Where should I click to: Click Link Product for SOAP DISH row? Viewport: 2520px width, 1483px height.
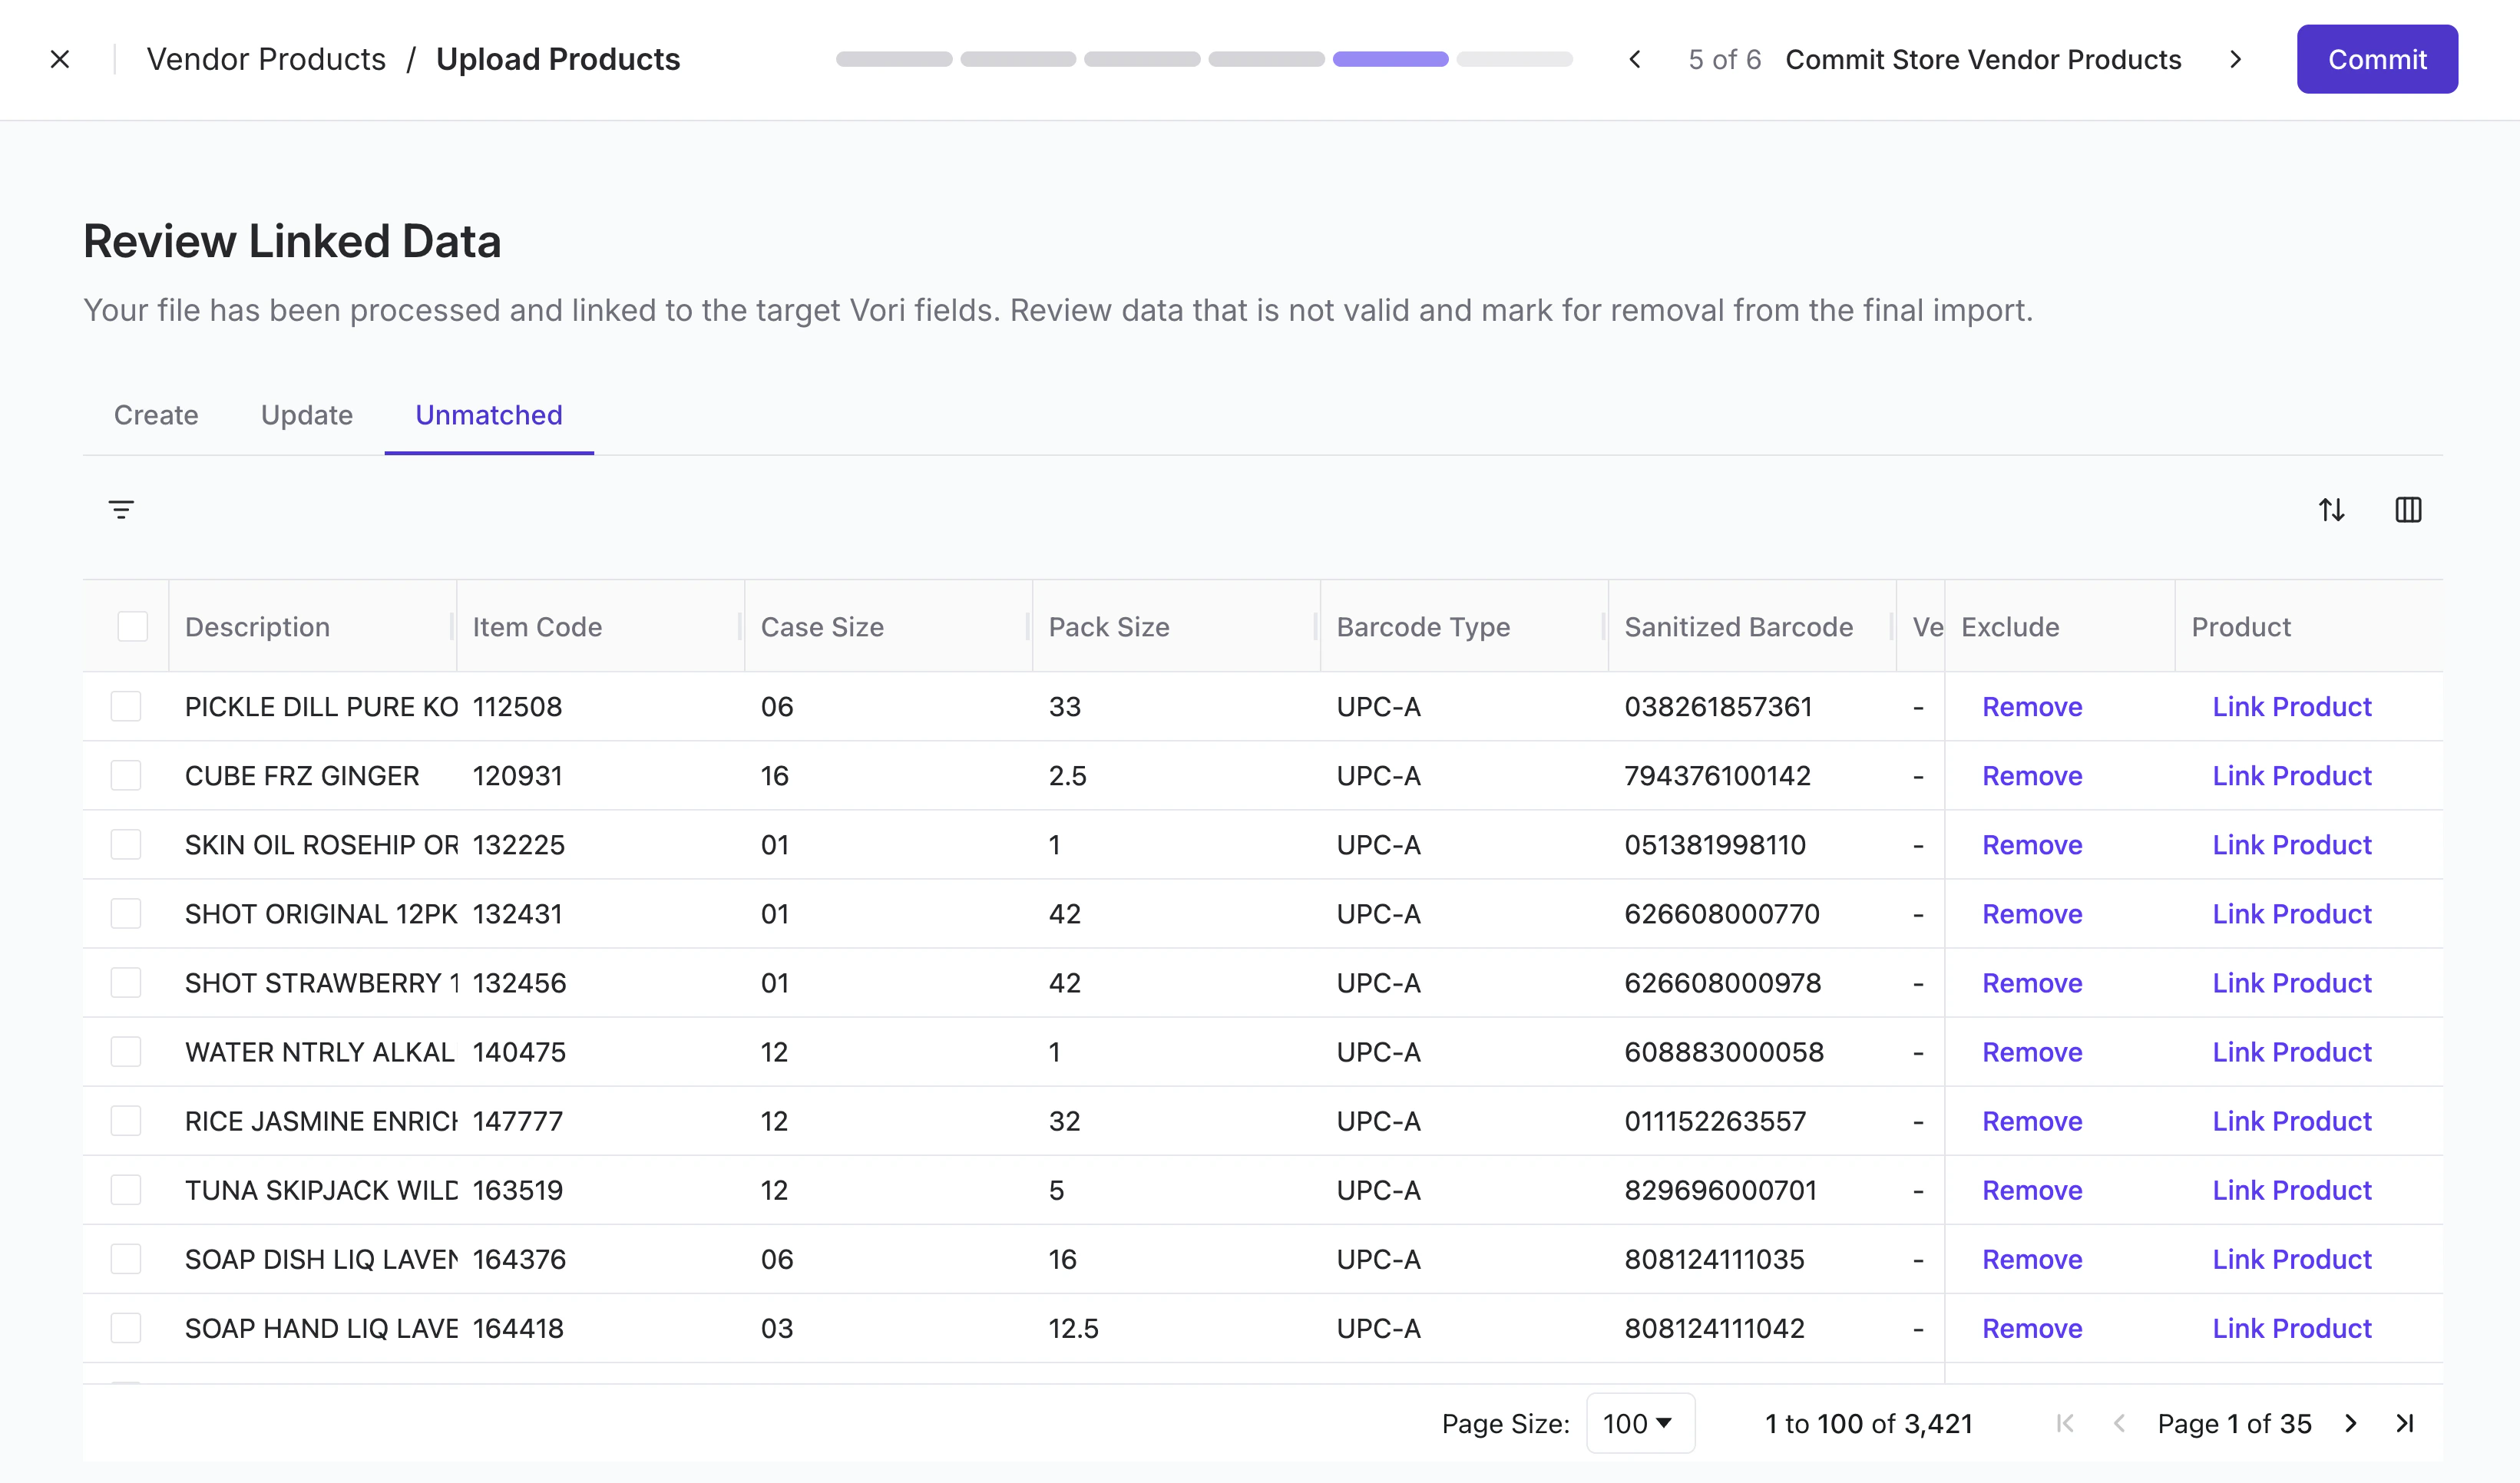(x=2291, y=1259)
